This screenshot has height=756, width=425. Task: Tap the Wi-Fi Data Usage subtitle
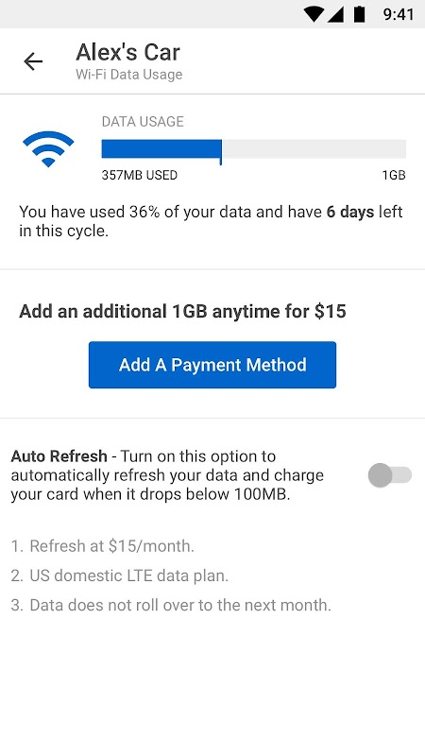(129, 75)
